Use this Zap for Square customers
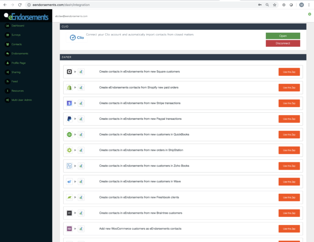Viewport: 314px width, 242px height. (289, 72)
